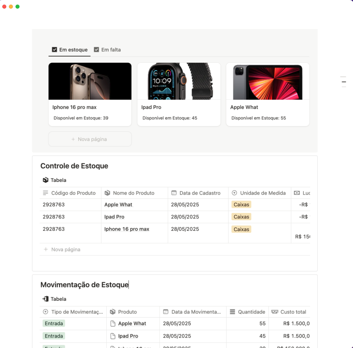Click the entry-arrow icon next to Movimentação Tabela
353x348 pixels.
coord(46,299)
